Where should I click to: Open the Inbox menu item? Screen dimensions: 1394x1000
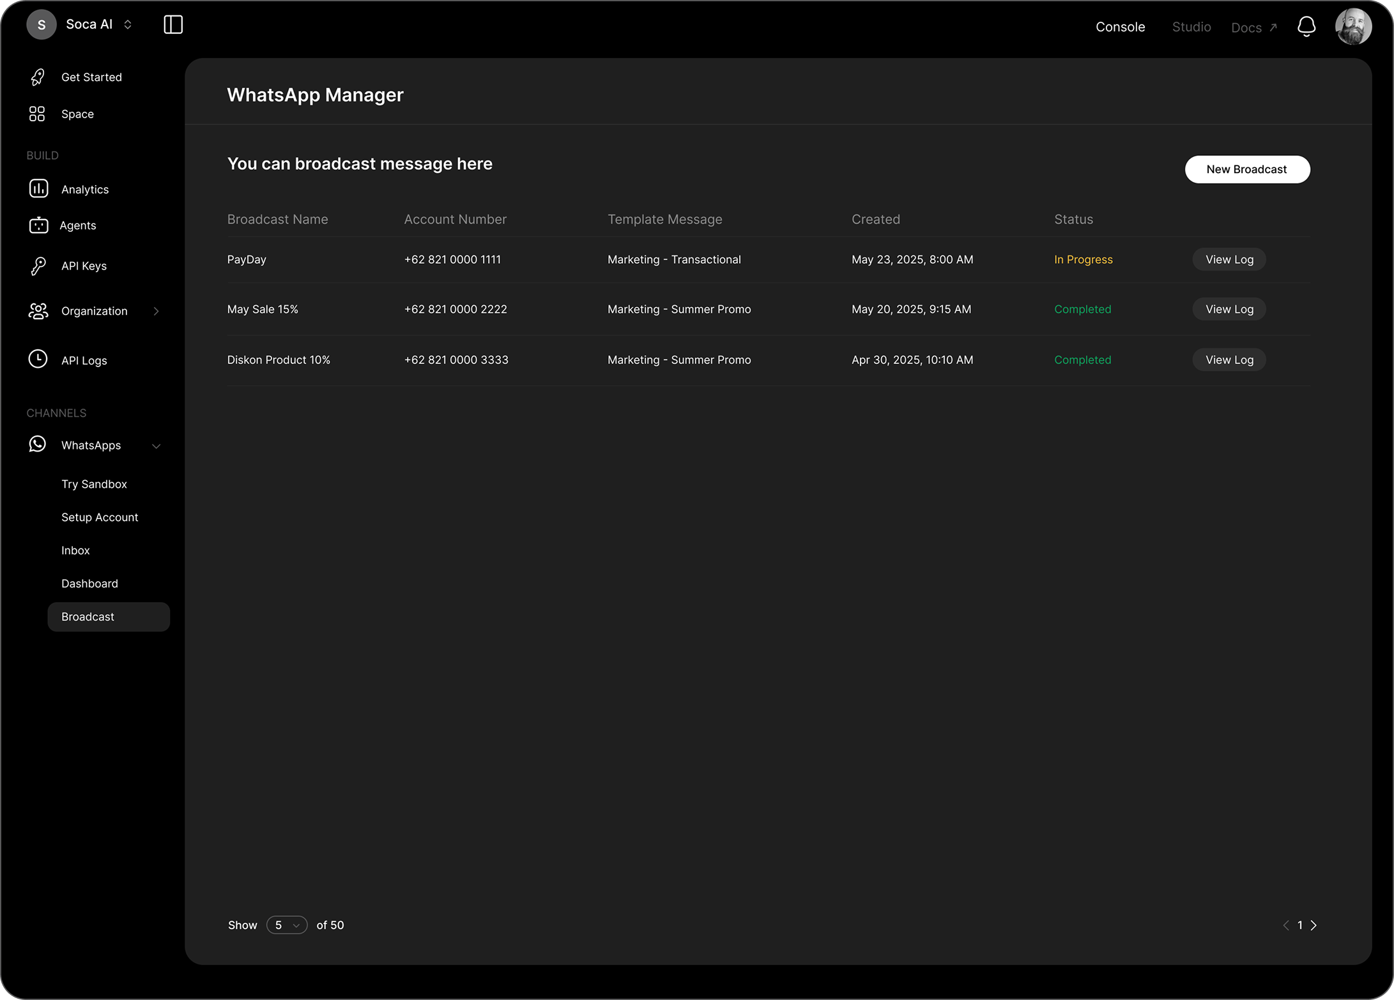click(x=75, y=550)
